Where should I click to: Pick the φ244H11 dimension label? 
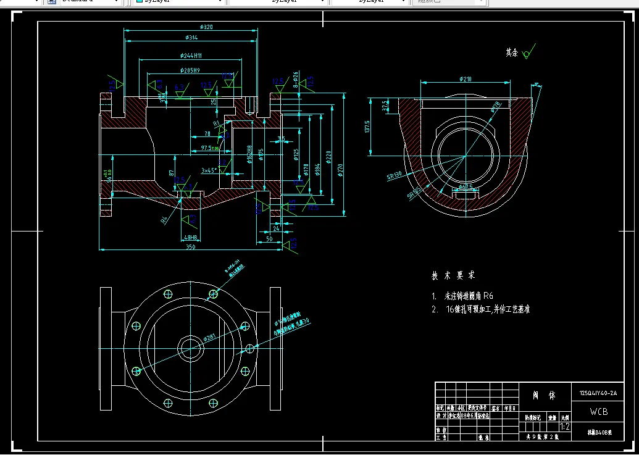[x=191, y=56]
